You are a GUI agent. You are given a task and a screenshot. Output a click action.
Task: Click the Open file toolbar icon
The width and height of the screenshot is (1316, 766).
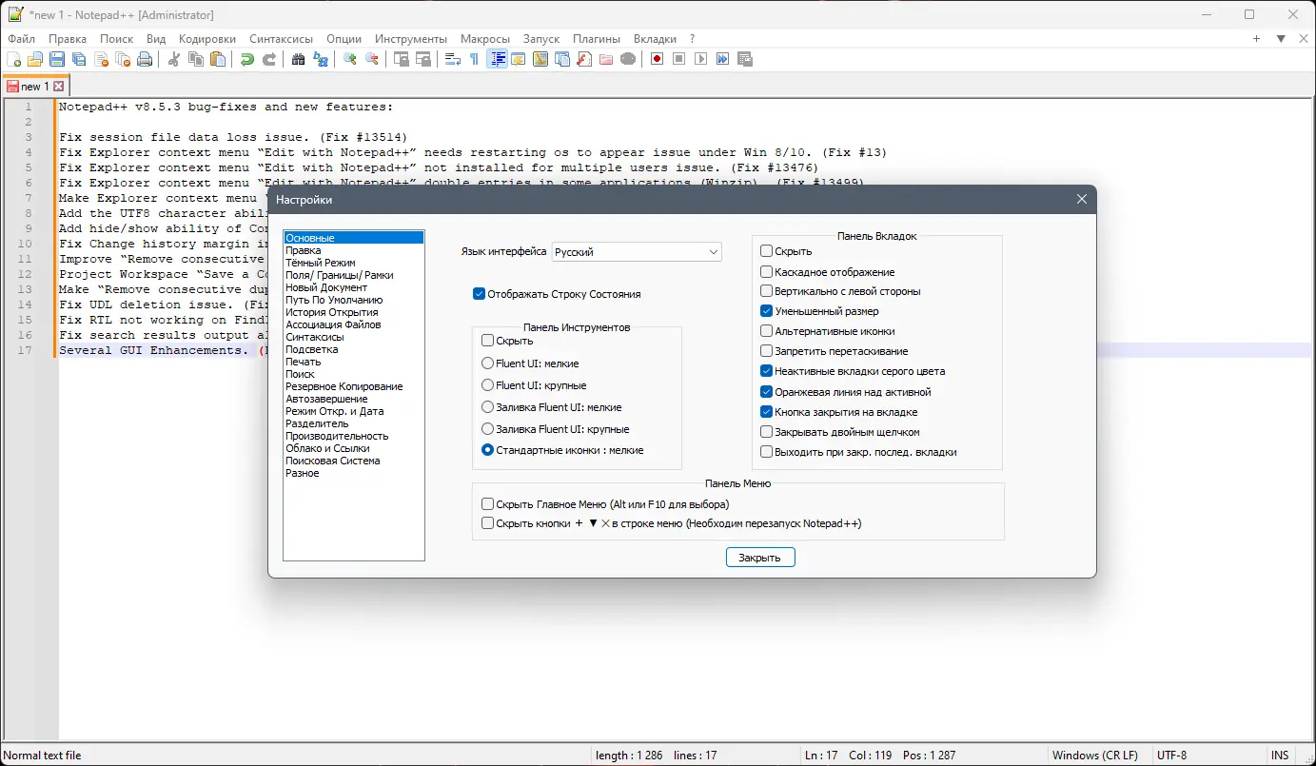(35, 59)
